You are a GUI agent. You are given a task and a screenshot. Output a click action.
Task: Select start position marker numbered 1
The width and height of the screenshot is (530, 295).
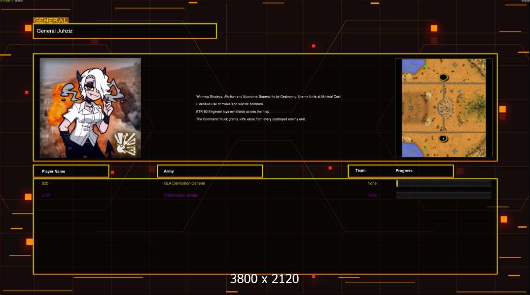click(443, 138)
